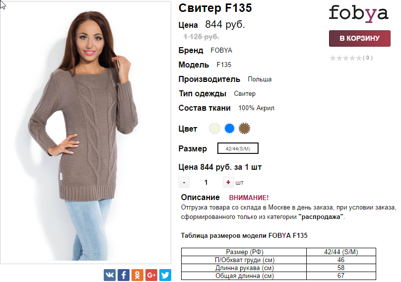Click the Свитер F135 product title
Image resolution: width=401 pixels, height=282 pixels.
(x=215, y=8)
